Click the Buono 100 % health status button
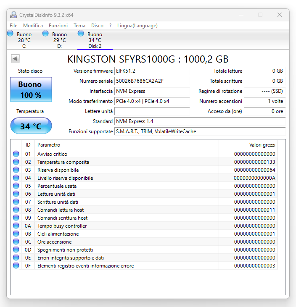296x307 pixels. coord(31,89)
